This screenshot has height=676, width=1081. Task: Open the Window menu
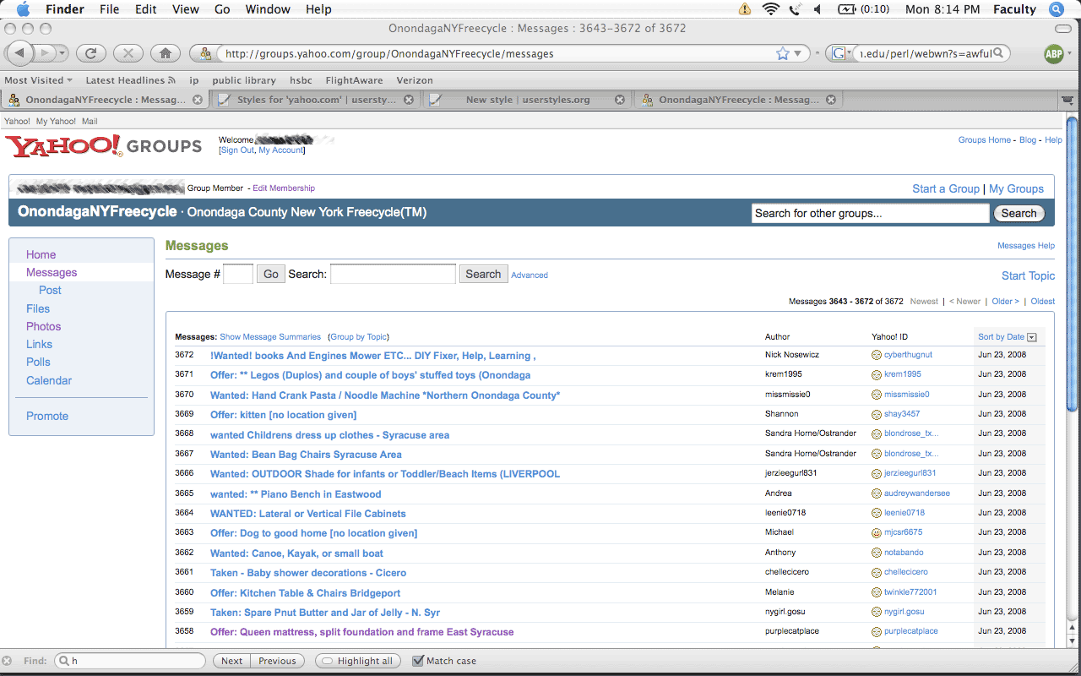[268, 9]
